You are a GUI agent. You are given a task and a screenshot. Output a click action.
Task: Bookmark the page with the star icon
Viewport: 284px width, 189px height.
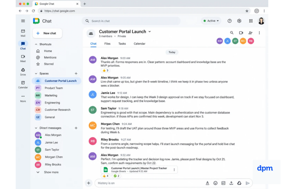[x=247, y=11]
